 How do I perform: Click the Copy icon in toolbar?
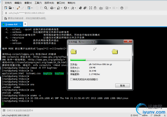37,8
